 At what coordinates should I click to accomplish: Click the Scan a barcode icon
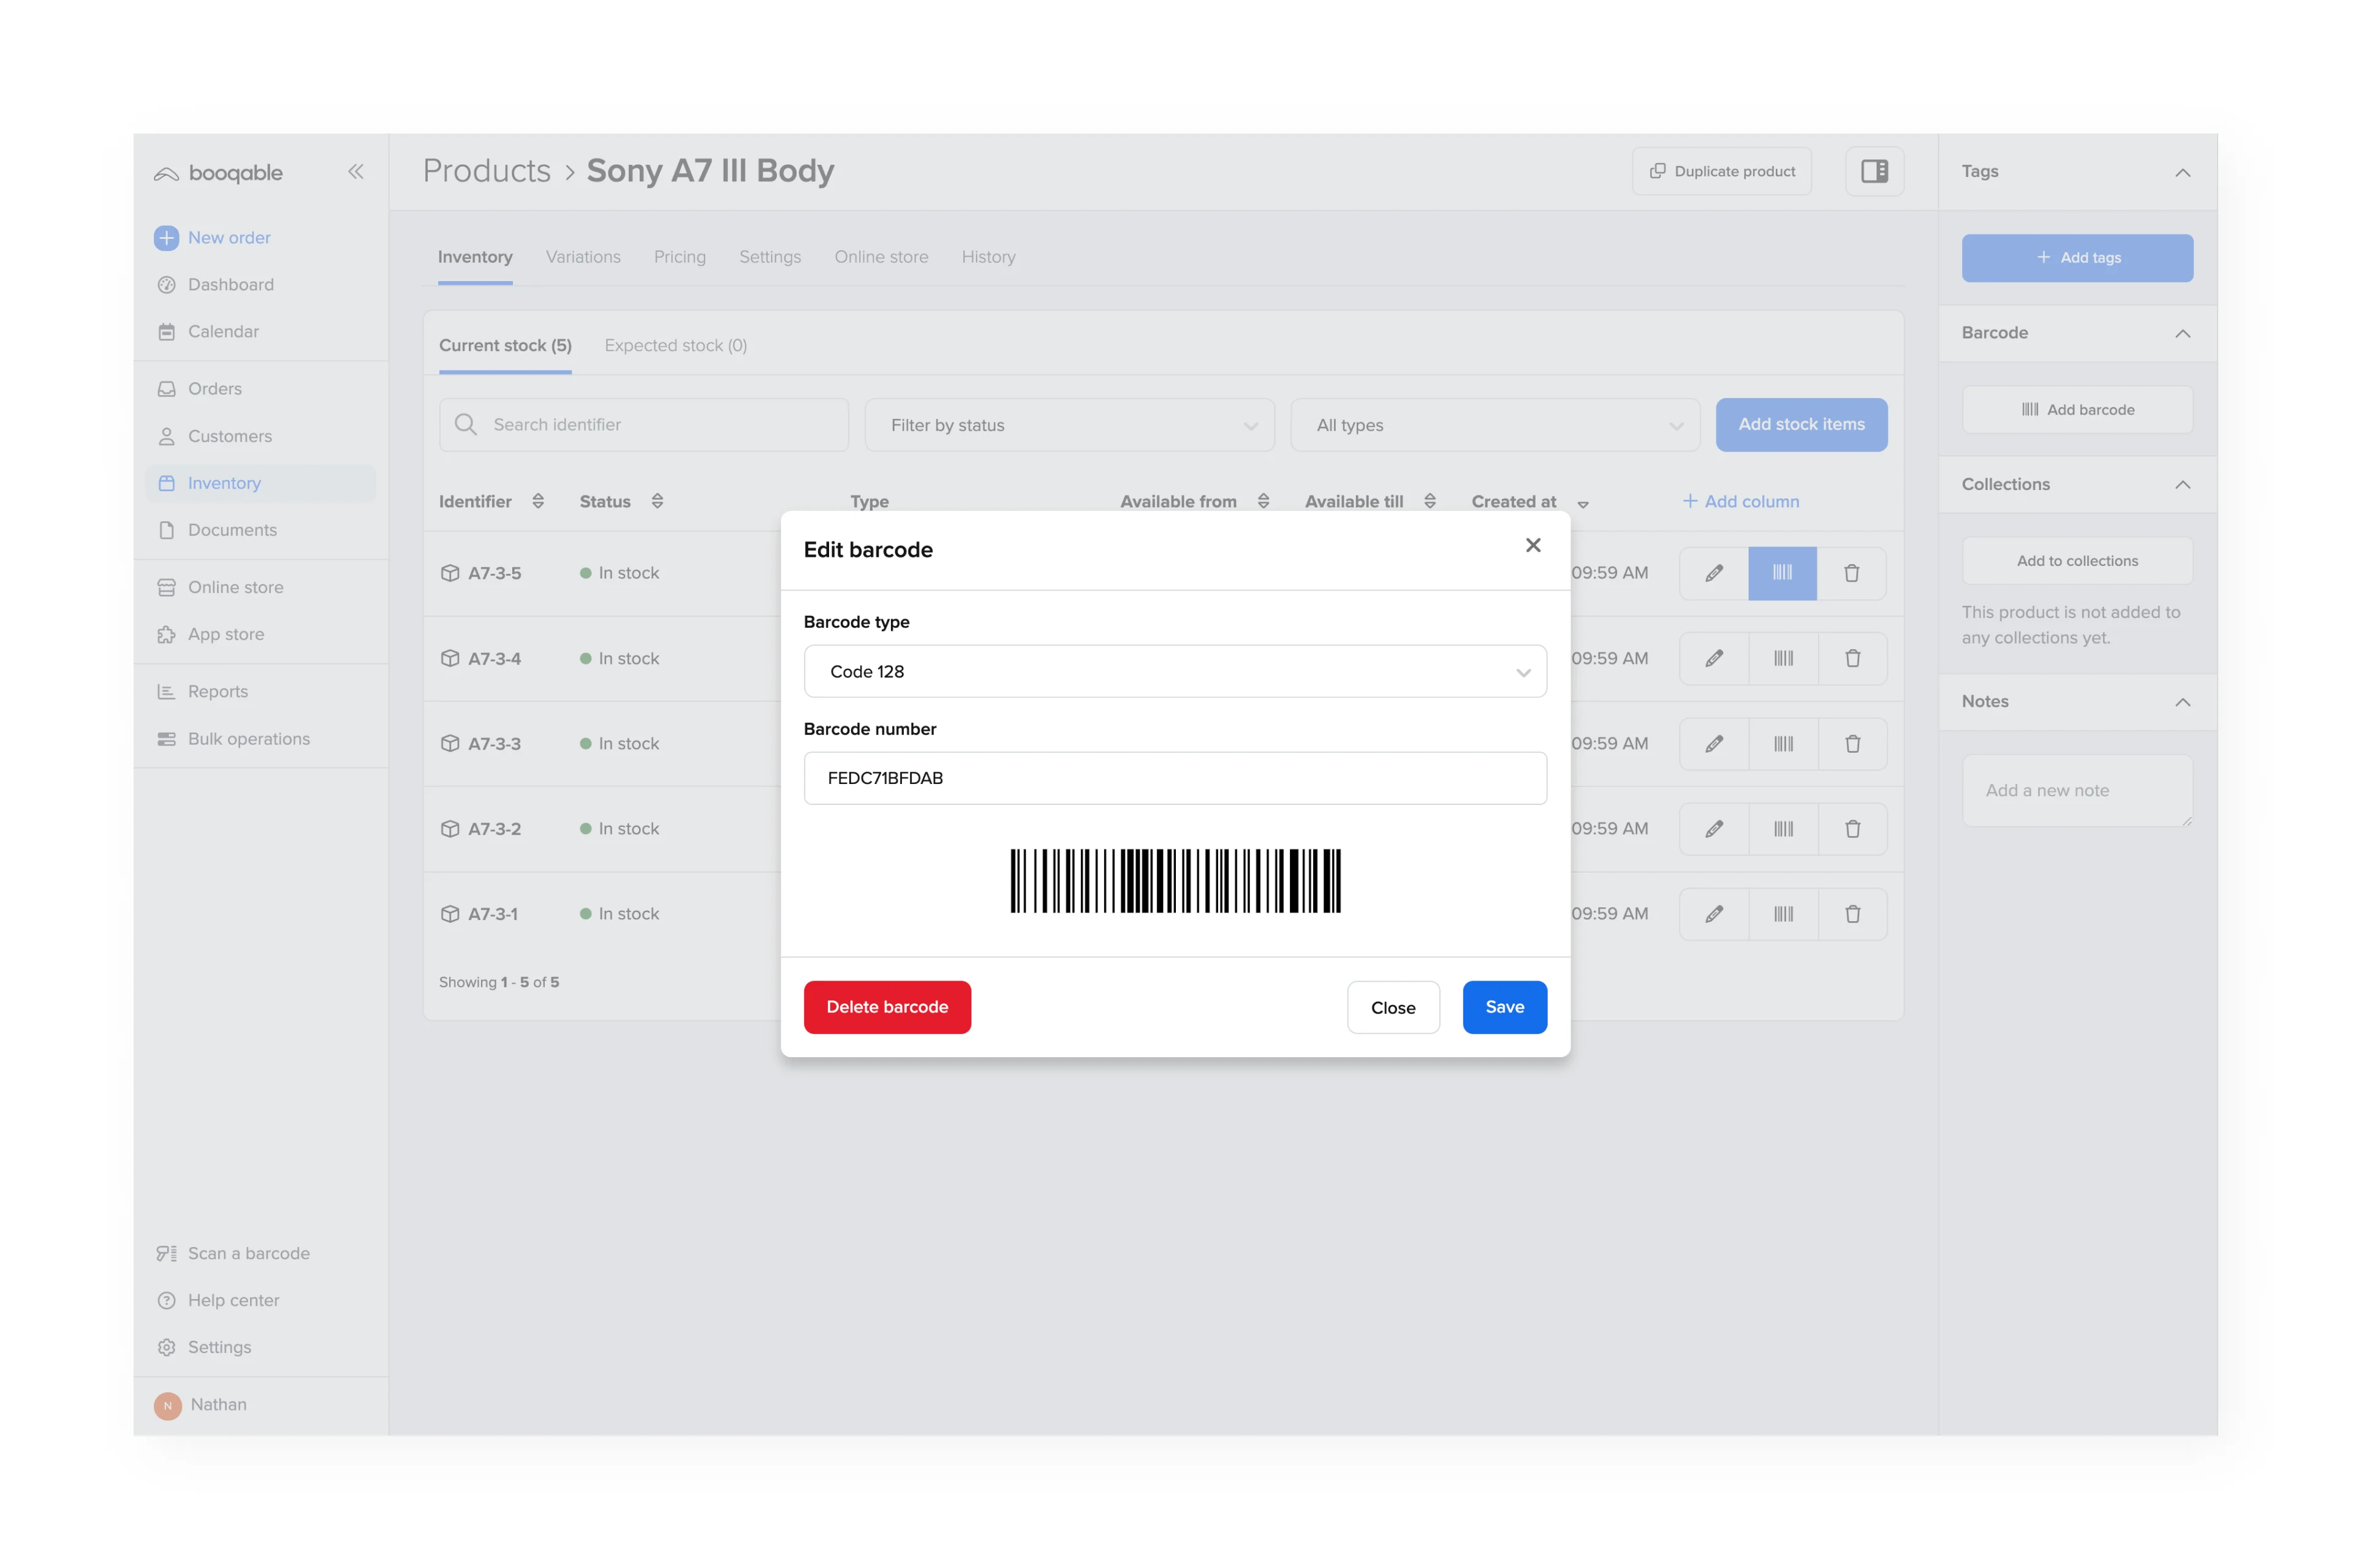coord(166,1254)
